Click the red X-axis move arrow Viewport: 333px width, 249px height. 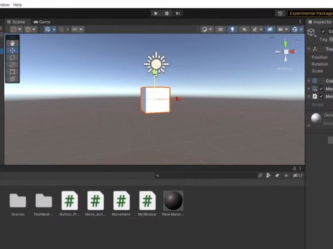(178, 99)
